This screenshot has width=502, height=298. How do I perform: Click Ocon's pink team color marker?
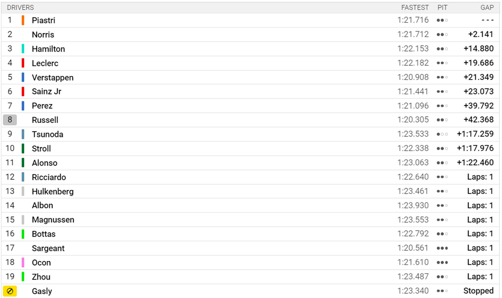coord(23,262)
